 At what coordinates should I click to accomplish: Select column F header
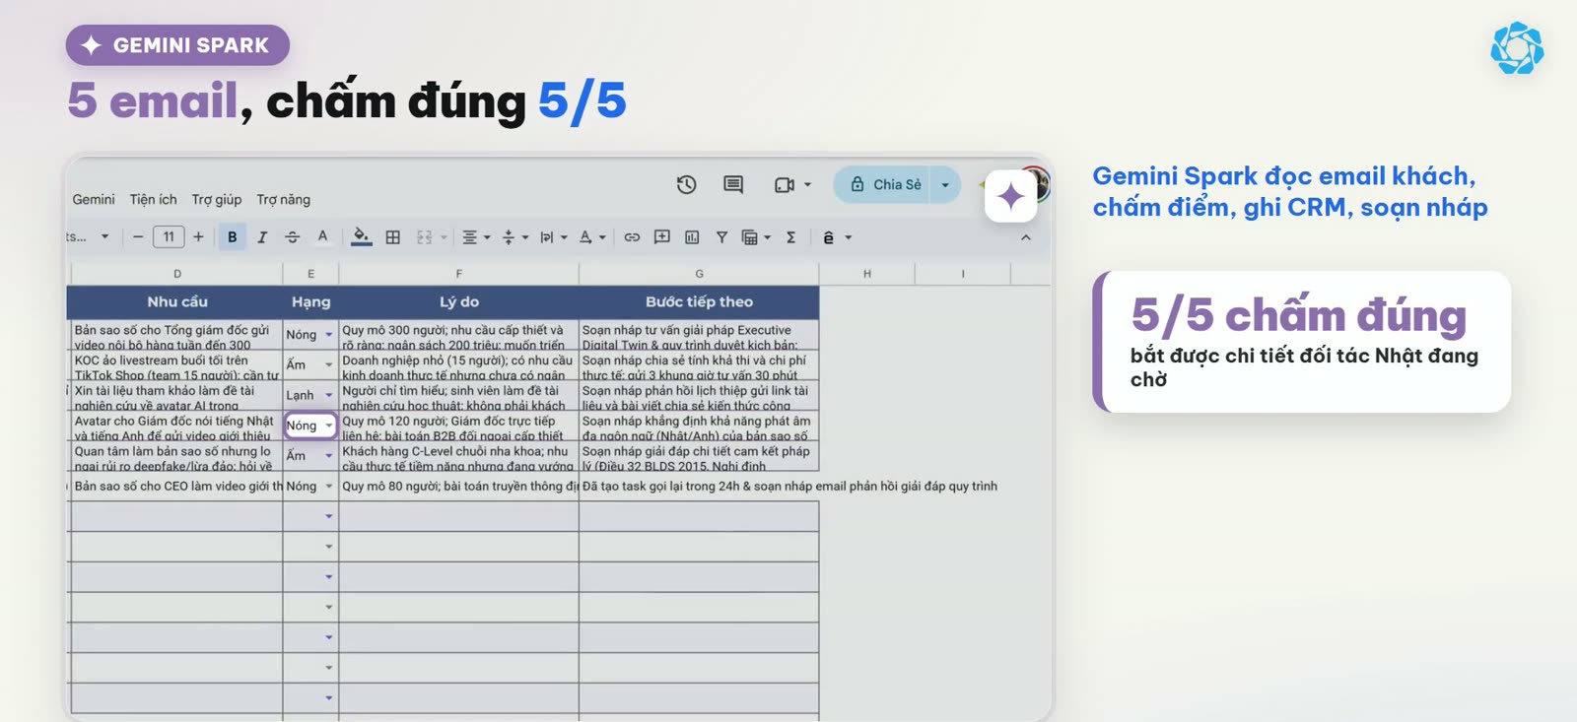tap(458, 274)
